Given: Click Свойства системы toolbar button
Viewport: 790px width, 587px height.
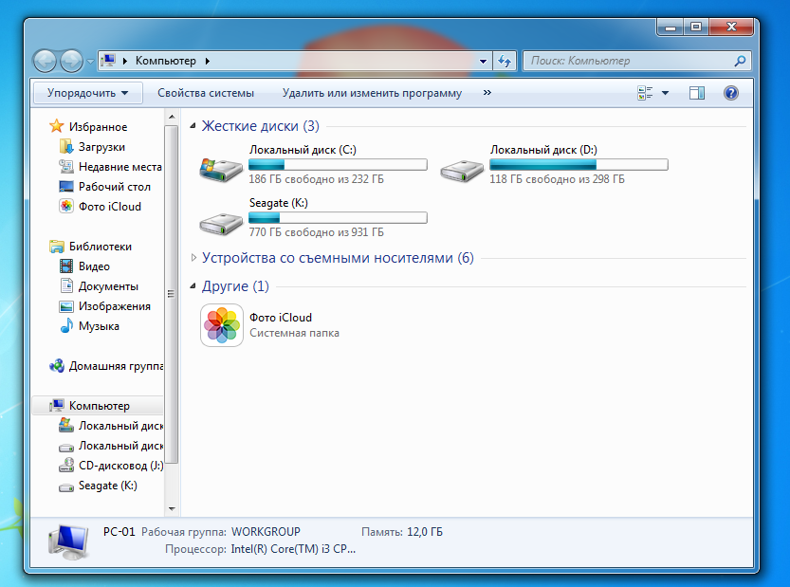Looking at the screenshot, I should [206, 93].
